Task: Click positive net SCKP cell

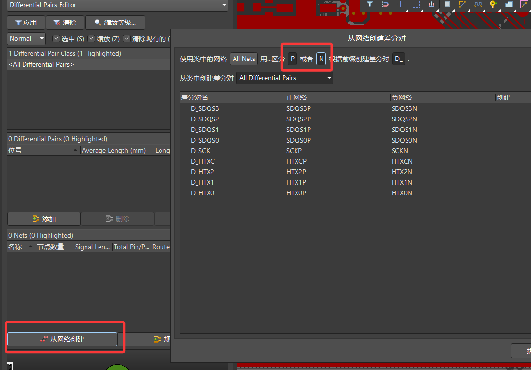Action: click(x=294, y=151)
